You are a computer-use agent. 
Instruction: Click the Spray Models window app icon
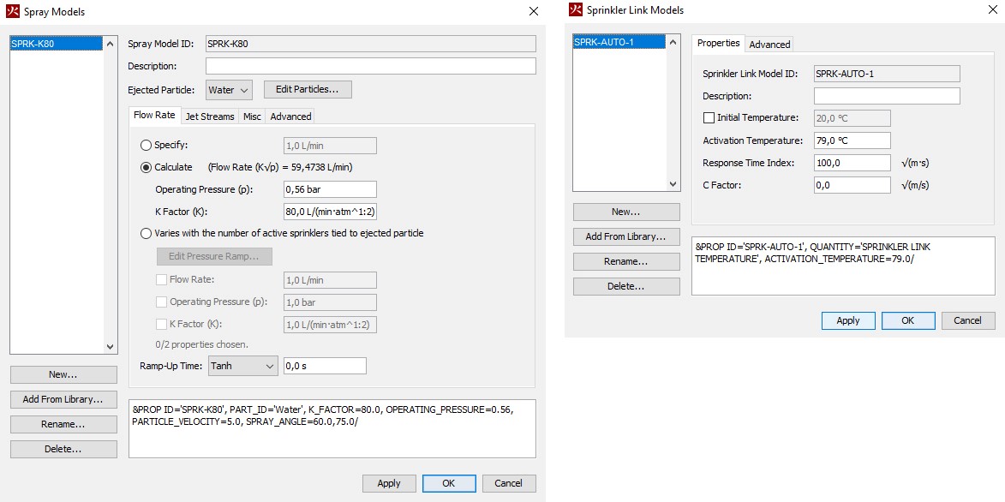coord(13,11)
